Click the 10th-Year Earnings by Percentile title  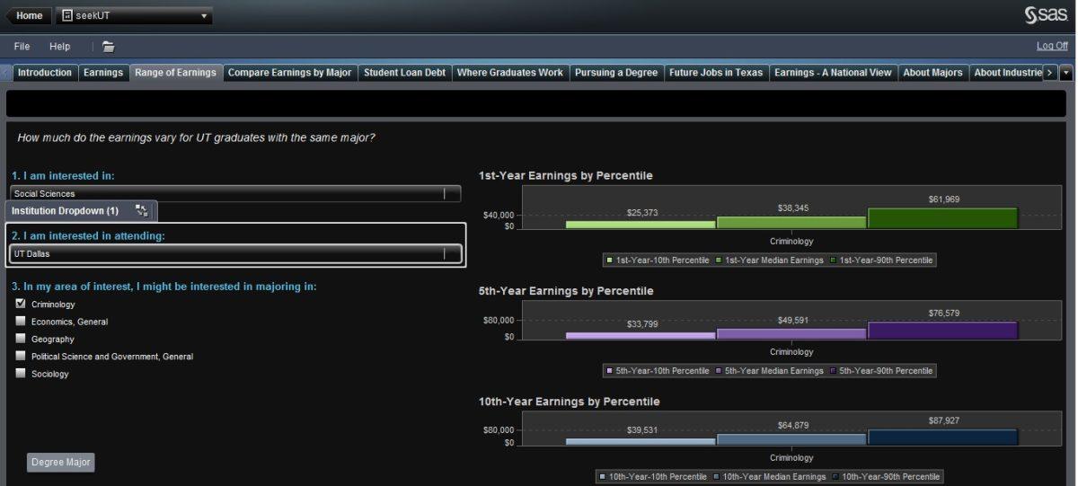point(570,402)
